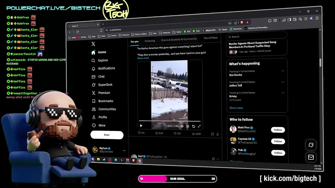Open more options for Jethro Tull trend

click(x=283, y=82)
